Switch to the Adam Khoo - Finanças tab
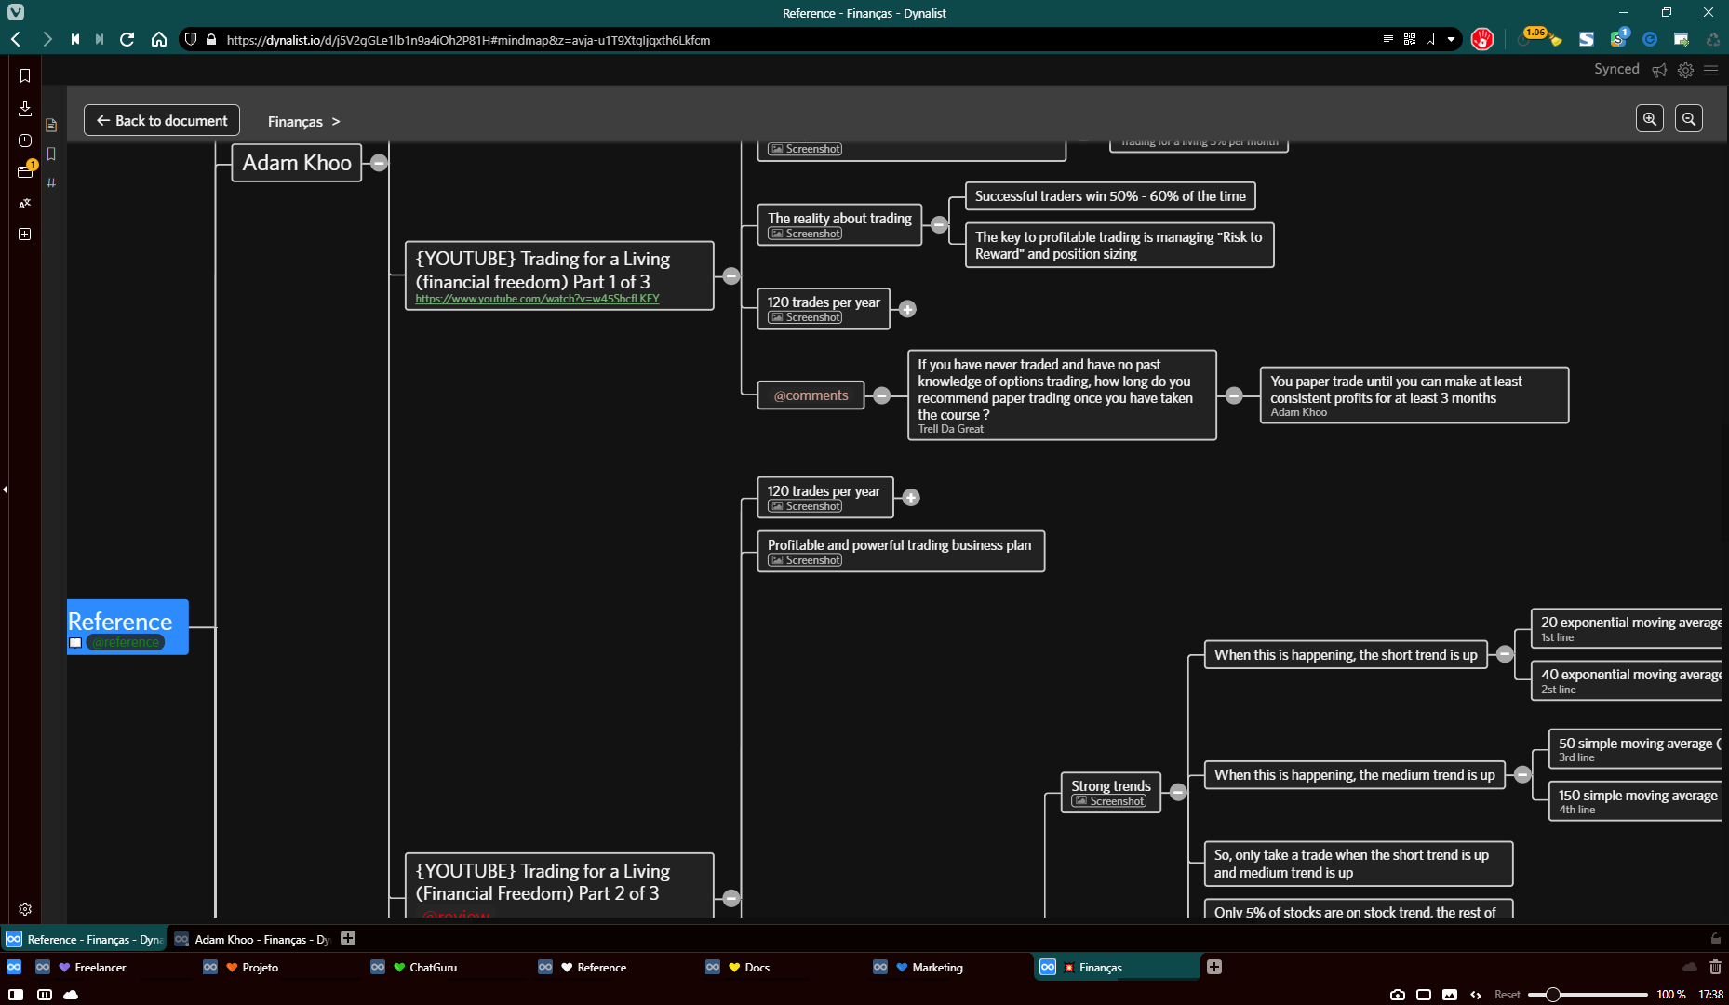The height and width of the screenshot is (1005, 1729). point(251,939)
